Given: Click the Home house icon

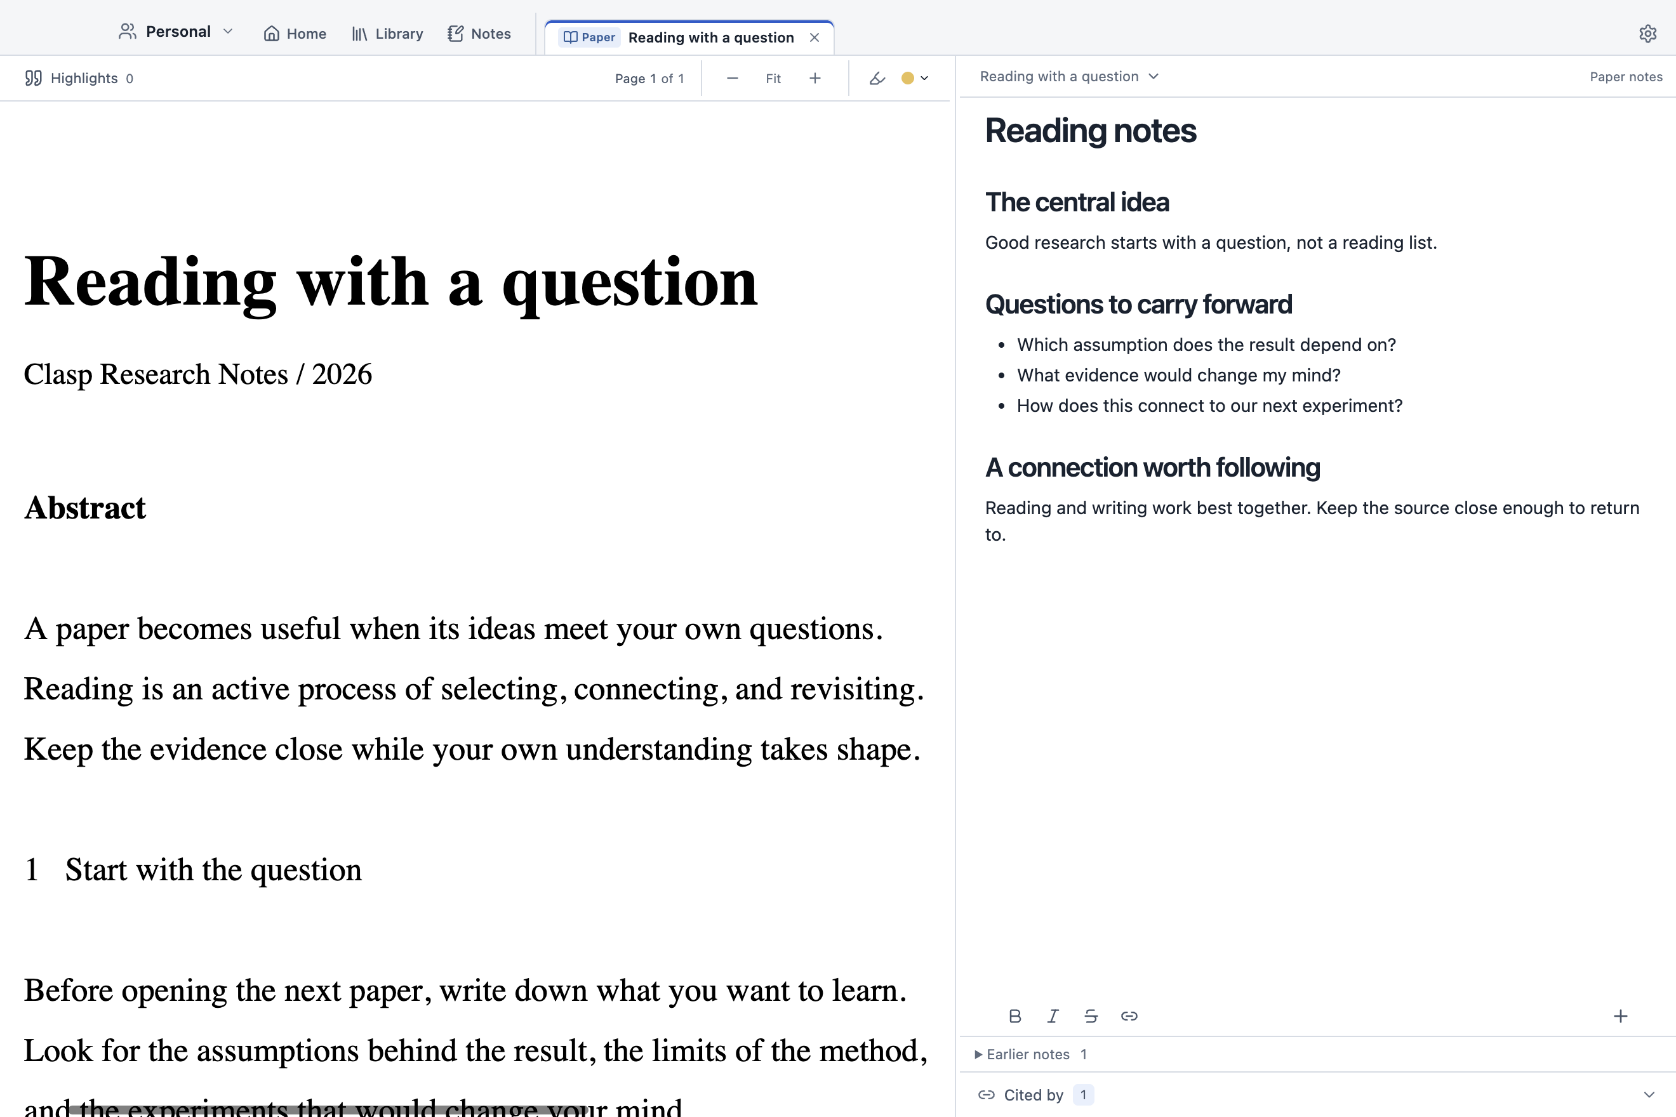Looking at the screenshot, I should coord(272,34).
